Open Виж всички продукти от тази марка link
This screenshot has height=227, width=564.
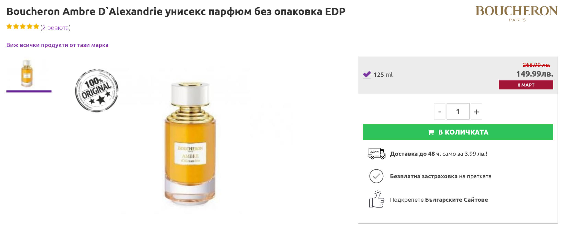(x=57, y=45)
